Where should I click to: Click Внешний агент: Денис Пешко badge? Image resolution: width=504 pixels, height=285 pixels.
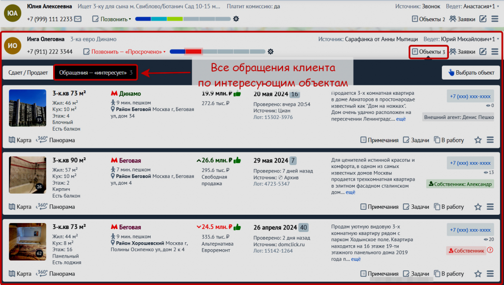pyautogui.click(x=459, y=117)
